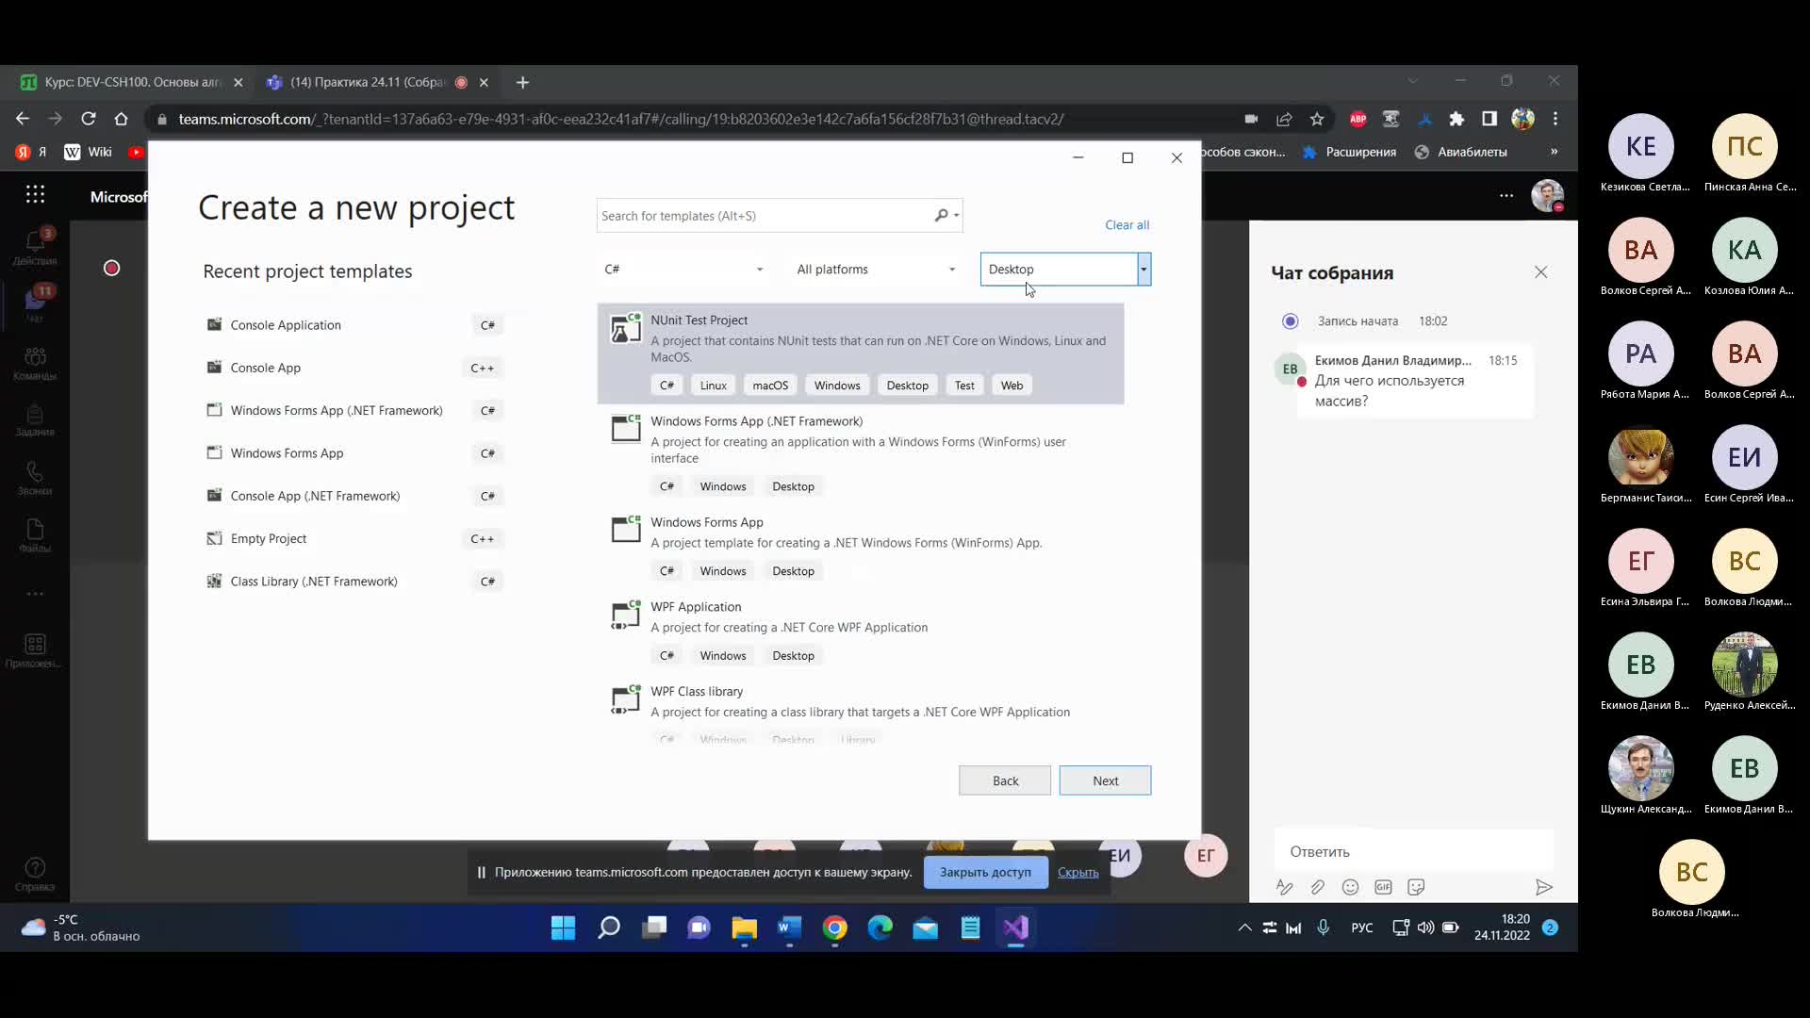This screenshot has width=1810, height=1018.
Task: Open Teams Действия activity section
Action: tap(35, 248)
